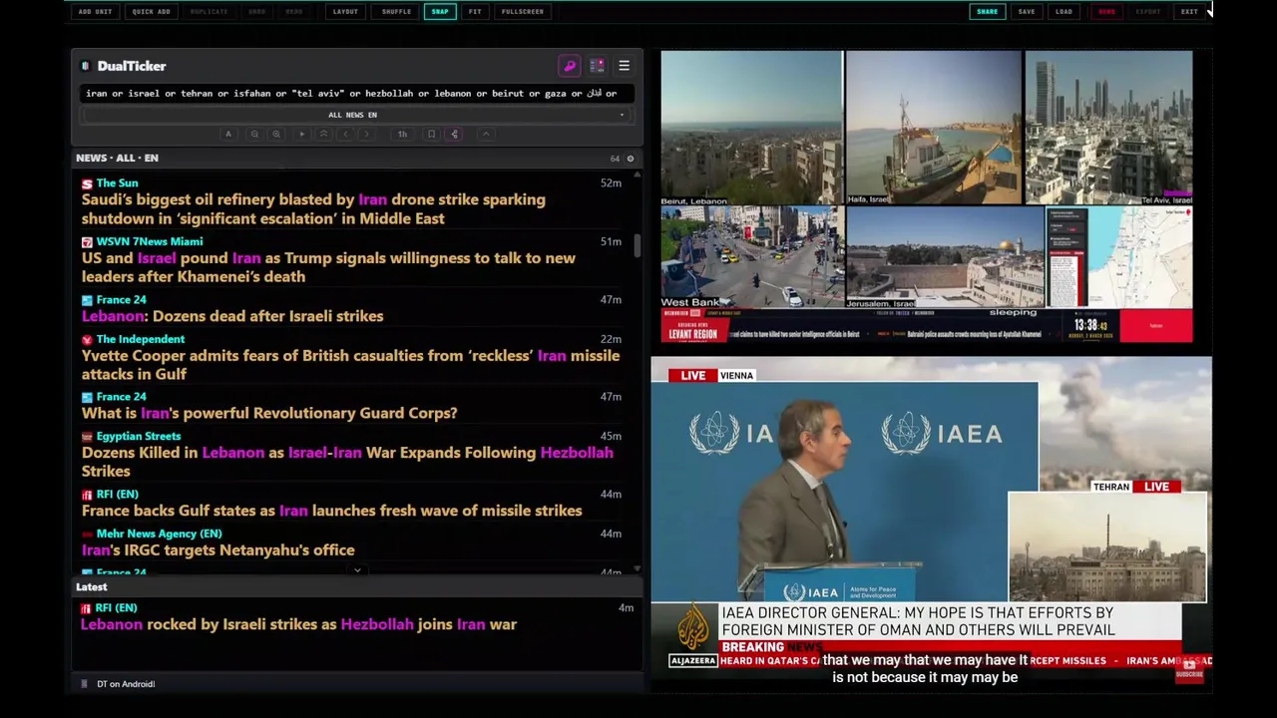The height and width of the screenshot is (718, 1277).
Task: Click The Sun source icon
Action: [x=87, y=183]
